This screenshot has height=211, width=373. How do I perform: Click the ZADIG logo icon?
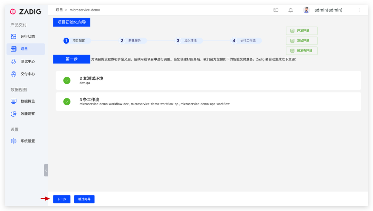13,11
